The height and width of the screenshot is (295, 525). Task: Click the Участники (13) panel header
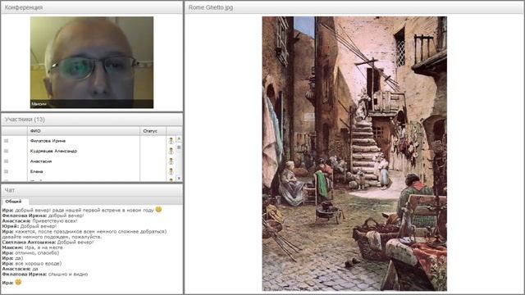pyautogui.click(x=92, y=120)
